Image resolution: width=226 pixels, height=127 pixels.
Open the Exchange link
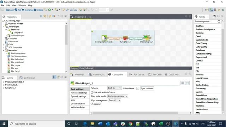29,10
